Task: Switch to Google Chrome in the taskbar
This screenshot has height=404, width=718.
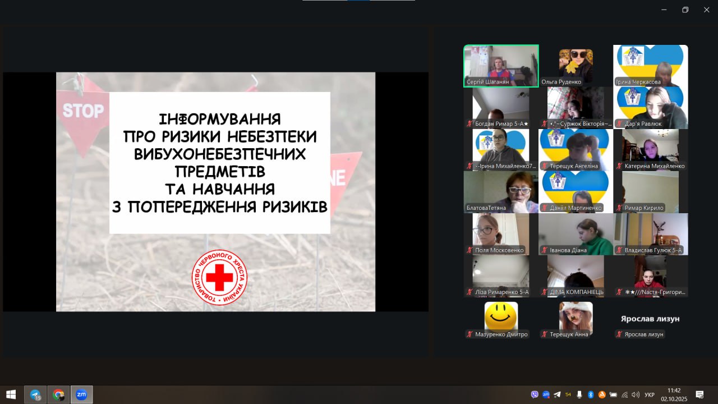Action: pos(58,394)
